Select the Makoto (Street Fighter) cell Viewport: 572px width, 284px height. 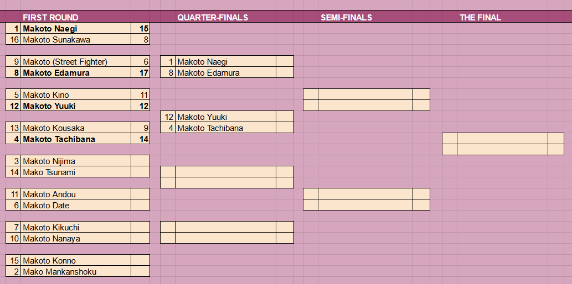pyautogui.click(x=76, y=61)
